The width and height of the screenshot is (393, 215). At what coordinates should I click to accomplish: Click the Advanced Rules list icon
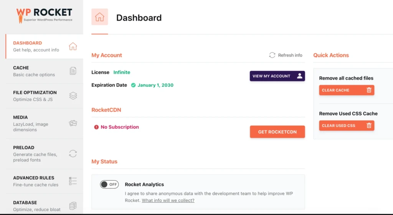[73, 181]
